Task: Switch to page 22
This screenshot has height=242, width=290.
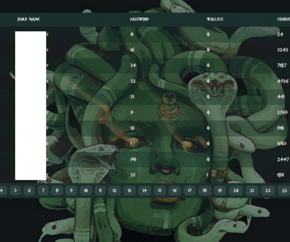Action: pyautogui.click(x=268, y=191)
